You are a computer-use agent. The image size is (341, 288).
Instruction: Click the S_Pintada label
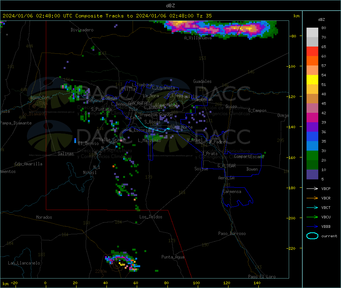[101, 109]
